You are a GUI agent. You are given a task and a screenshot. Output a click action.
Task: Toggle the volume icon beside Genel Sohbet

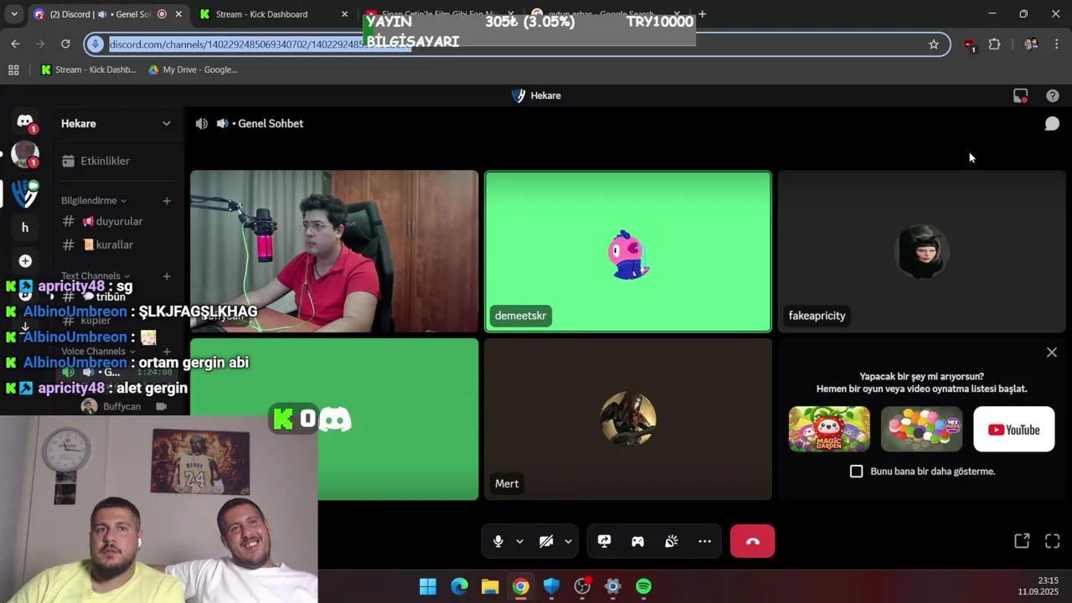(202, 124)
